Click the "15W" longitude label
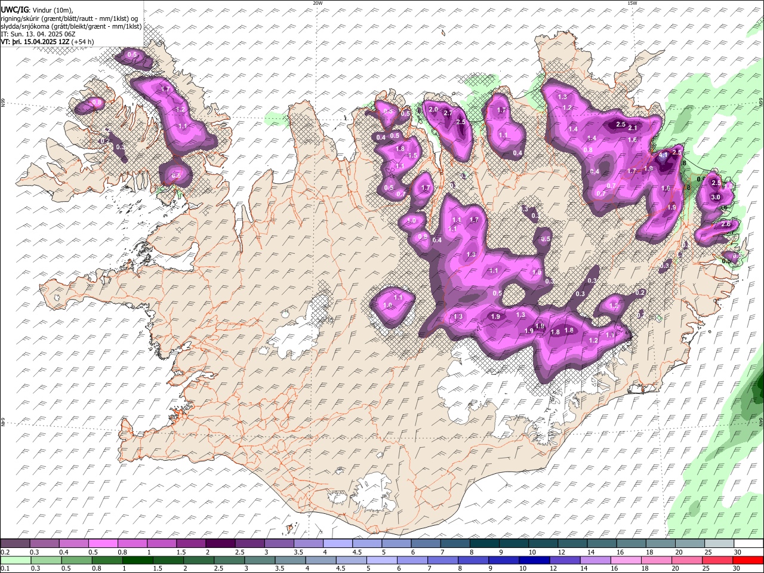The image size is (764, 573). [632, 3]
